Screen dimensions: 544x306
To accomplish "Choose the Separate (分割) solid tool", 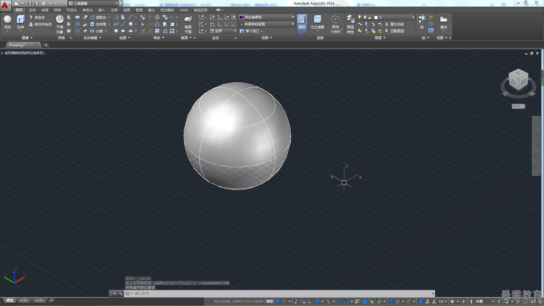I will pyautogui.click(x=97, y=31).
